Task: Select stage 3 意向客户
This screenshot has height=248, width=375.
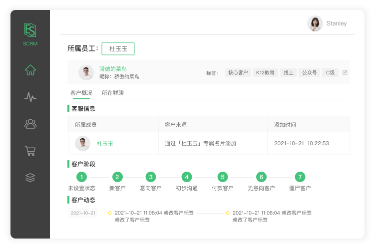Action: pos(151,177)
